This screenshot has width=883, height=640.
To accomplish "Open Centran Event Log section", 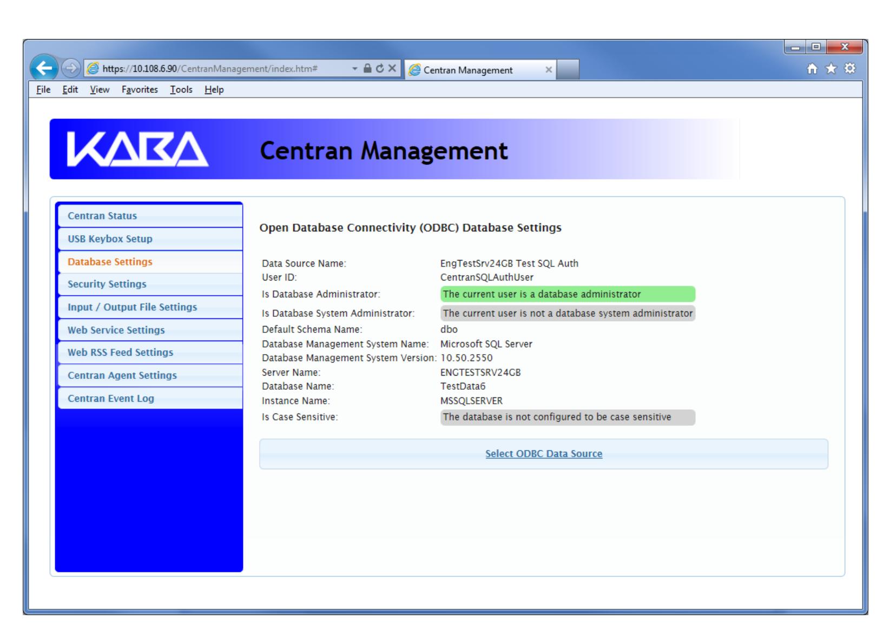I will pyautogui.click(x=150, y=398).
